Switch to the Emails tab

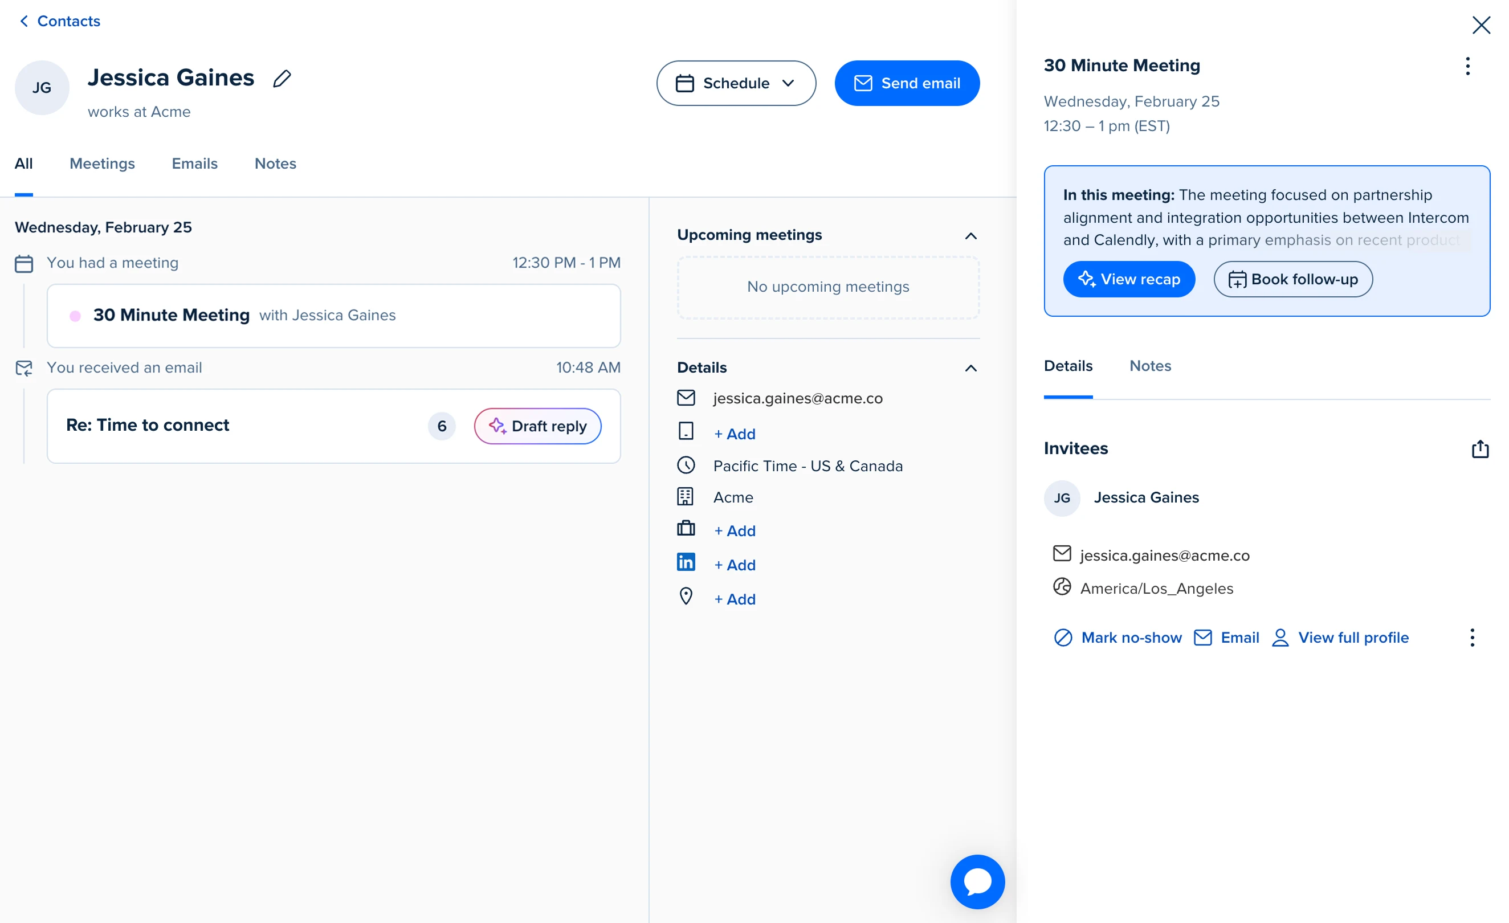tap(194, 164)
